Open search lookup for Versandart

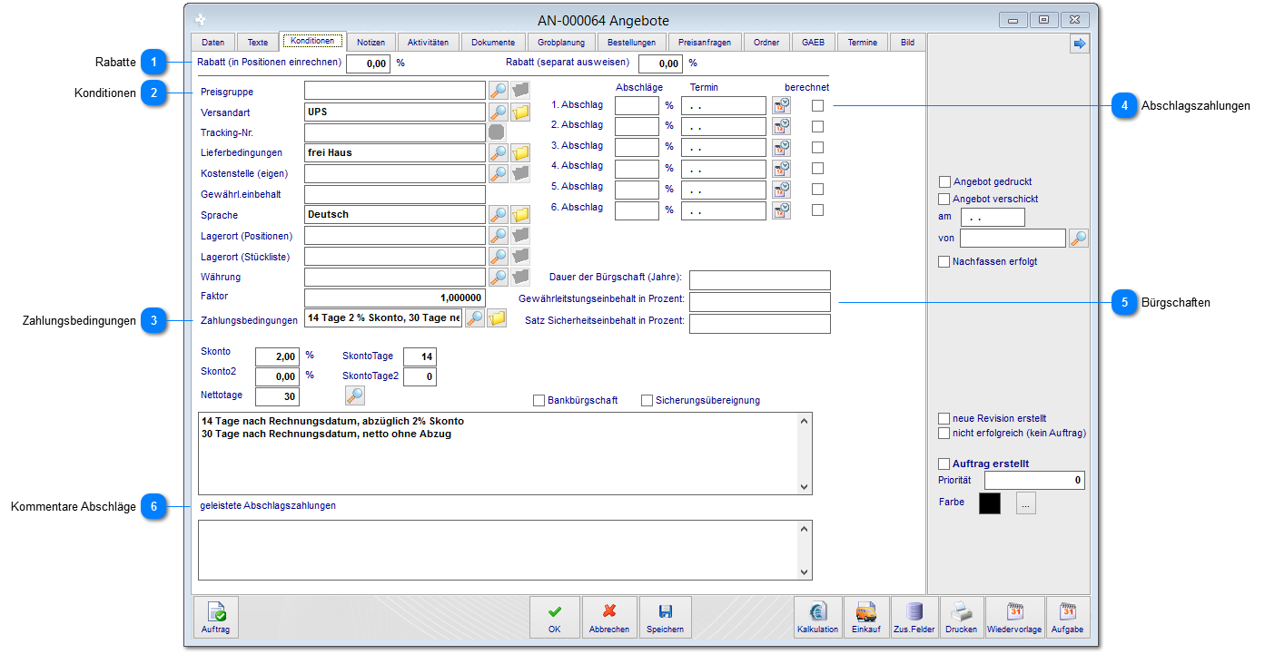[x=499, y=112]
